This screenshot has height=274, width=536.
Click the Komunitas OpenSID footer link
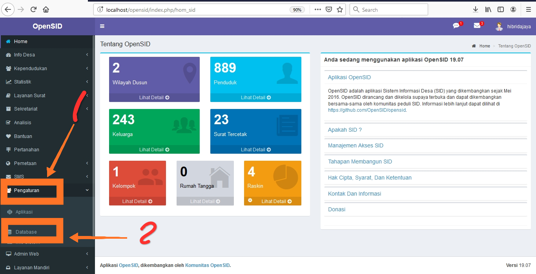click(x=207, y=265)
